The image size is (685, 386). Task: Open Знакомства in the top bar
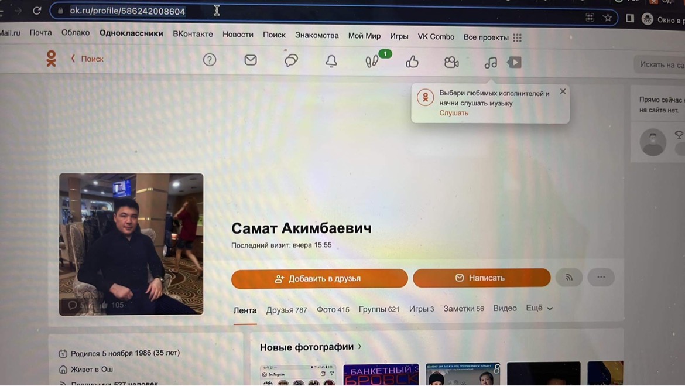click(317, 35)
